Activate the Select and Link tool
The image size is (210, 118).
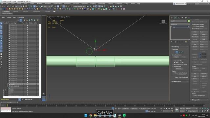click(x=8, y=7)
